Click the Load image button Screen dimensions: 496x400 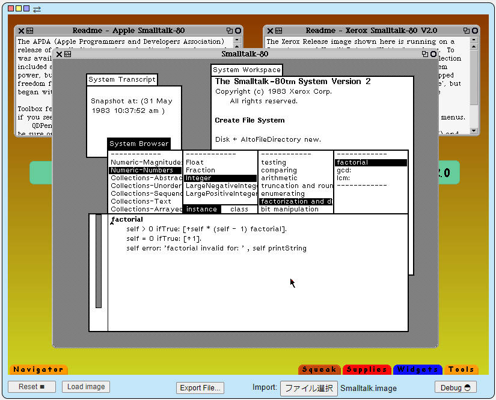coord(86,387)
